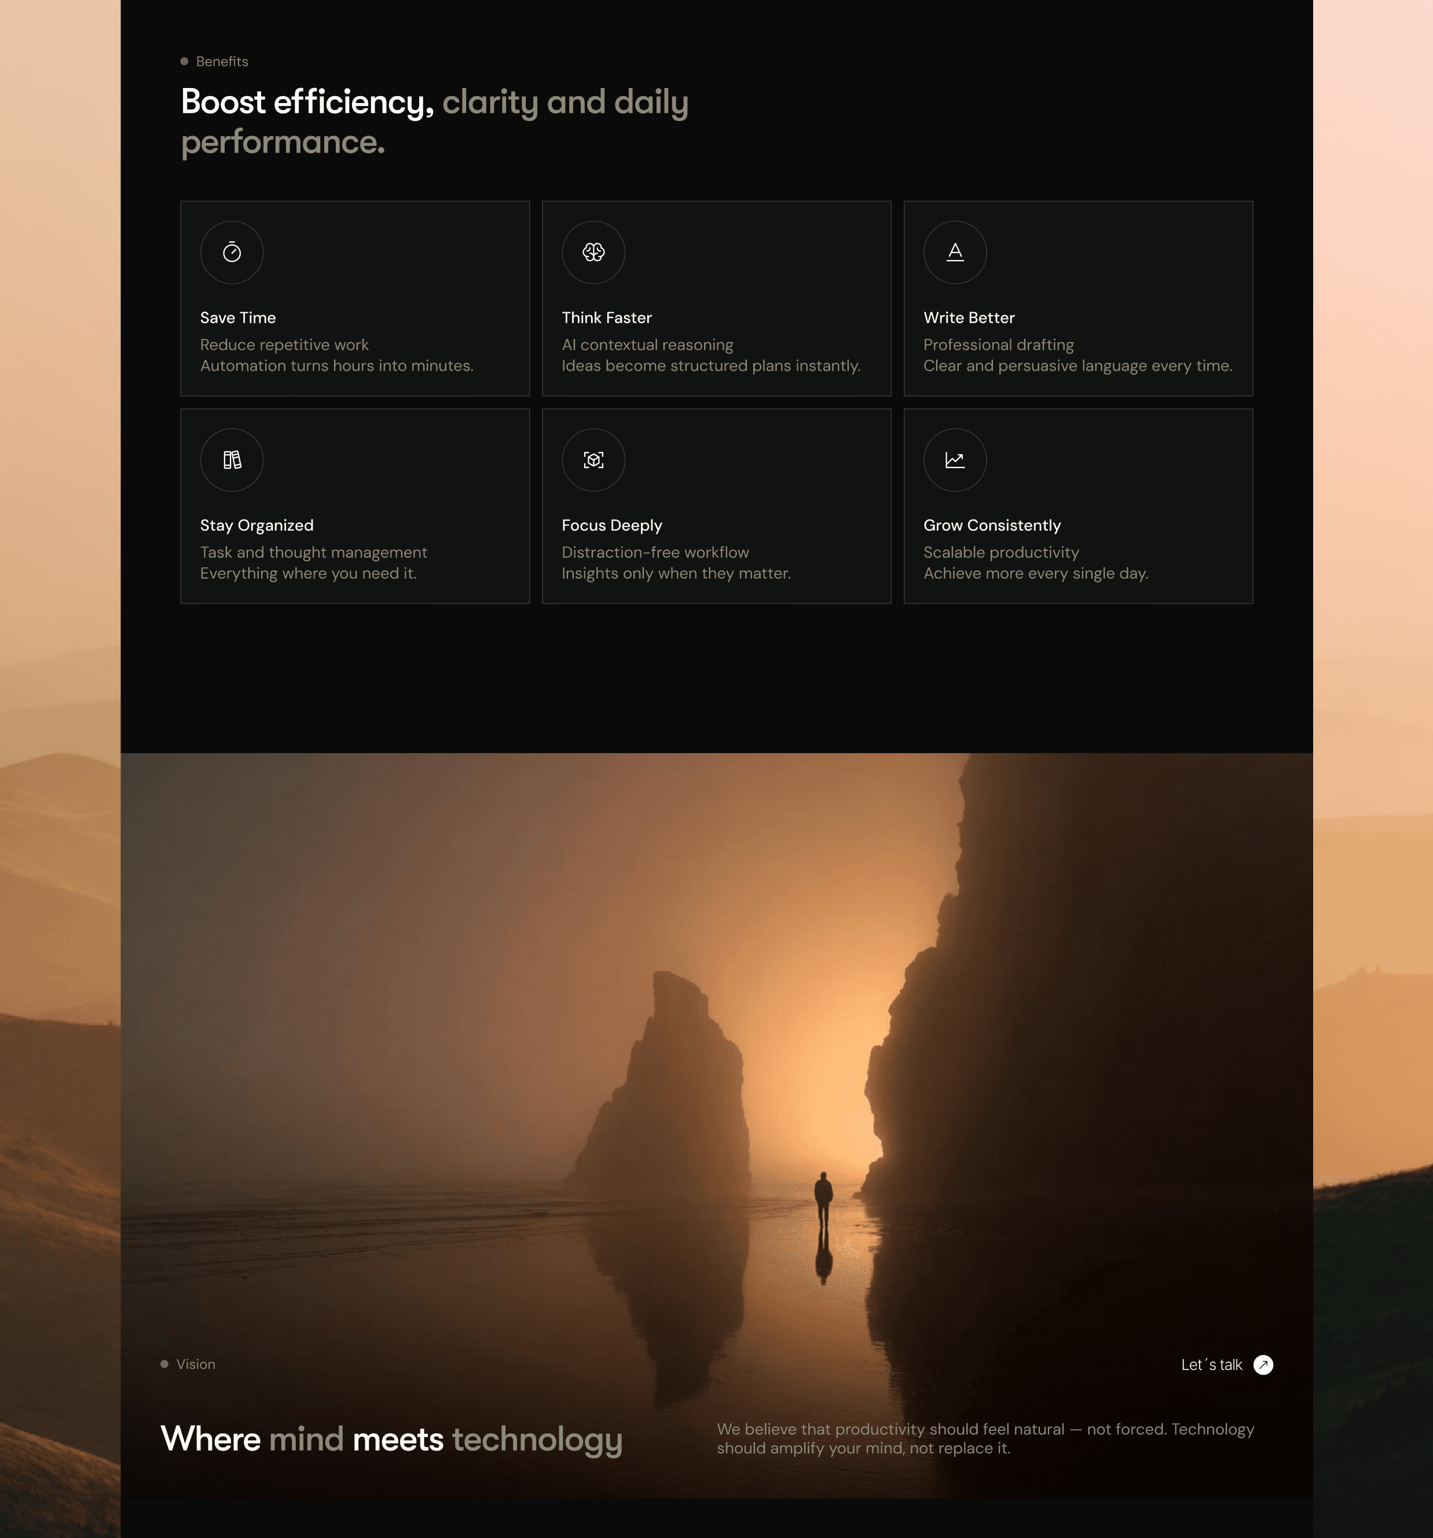Click the Where mind meets technology headline

[x=391, y=1439]
